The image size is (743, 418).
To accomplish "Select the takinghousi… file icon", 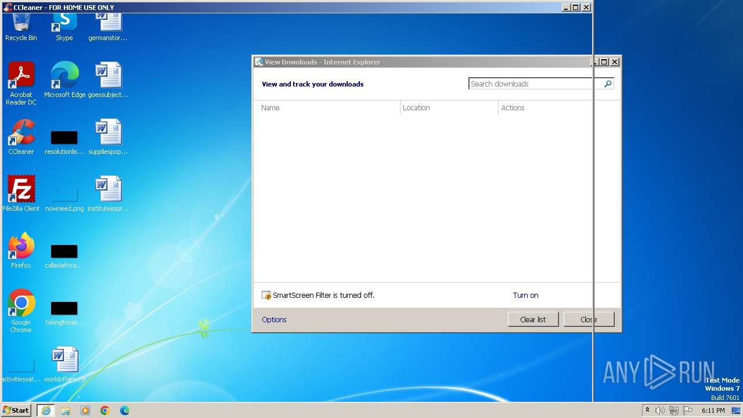I will [64, 312].
